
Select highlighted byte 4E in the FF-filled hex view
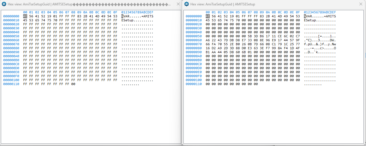coord(25,16)
